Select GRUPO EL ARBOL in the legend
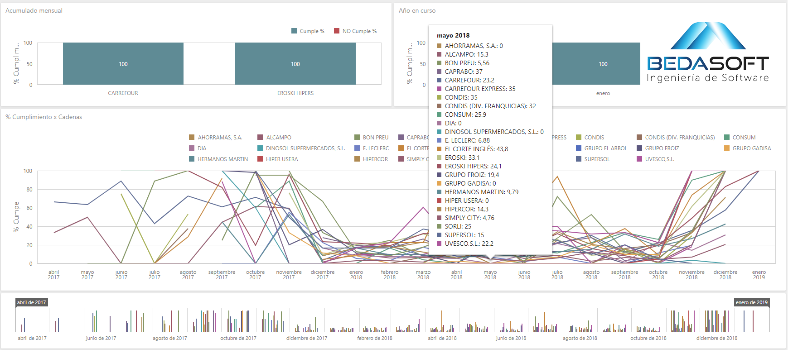Screen dimensions: 793x363 (x=579, y=148)
